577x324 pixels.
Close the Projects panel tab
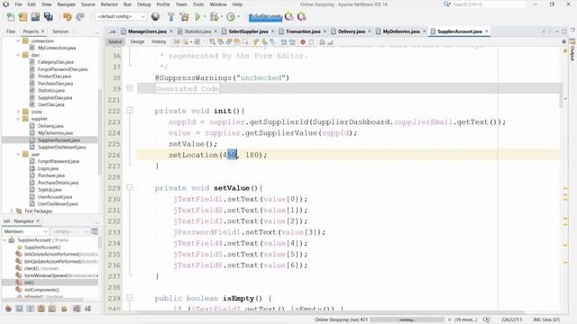click(x=42, y=31)
